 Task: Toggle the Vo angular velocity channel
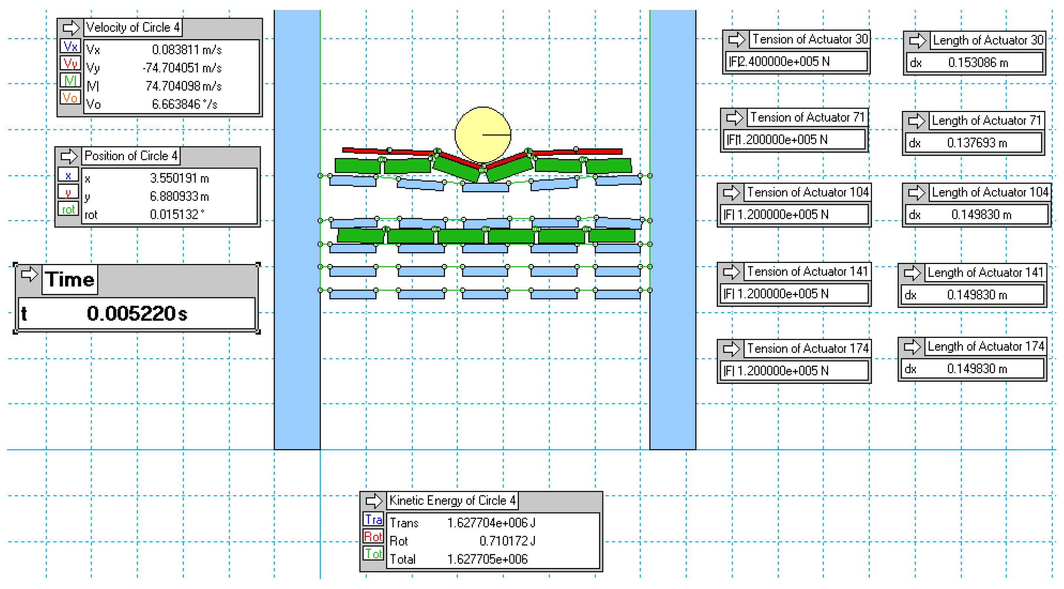coord(70,98)
